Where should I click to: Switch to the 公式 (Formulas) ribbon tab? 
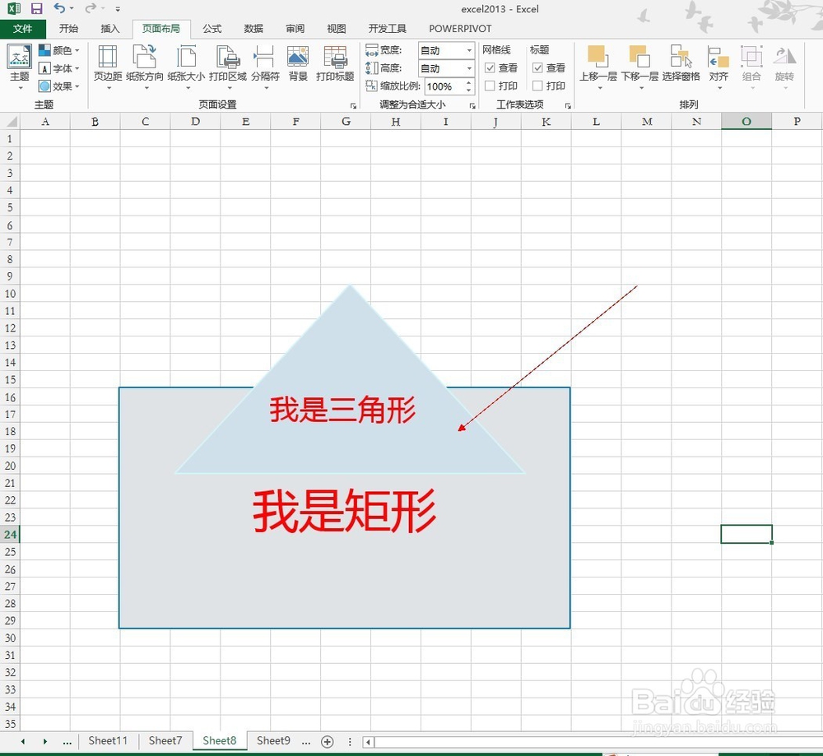pyautogui.click(x=212, y=28)
